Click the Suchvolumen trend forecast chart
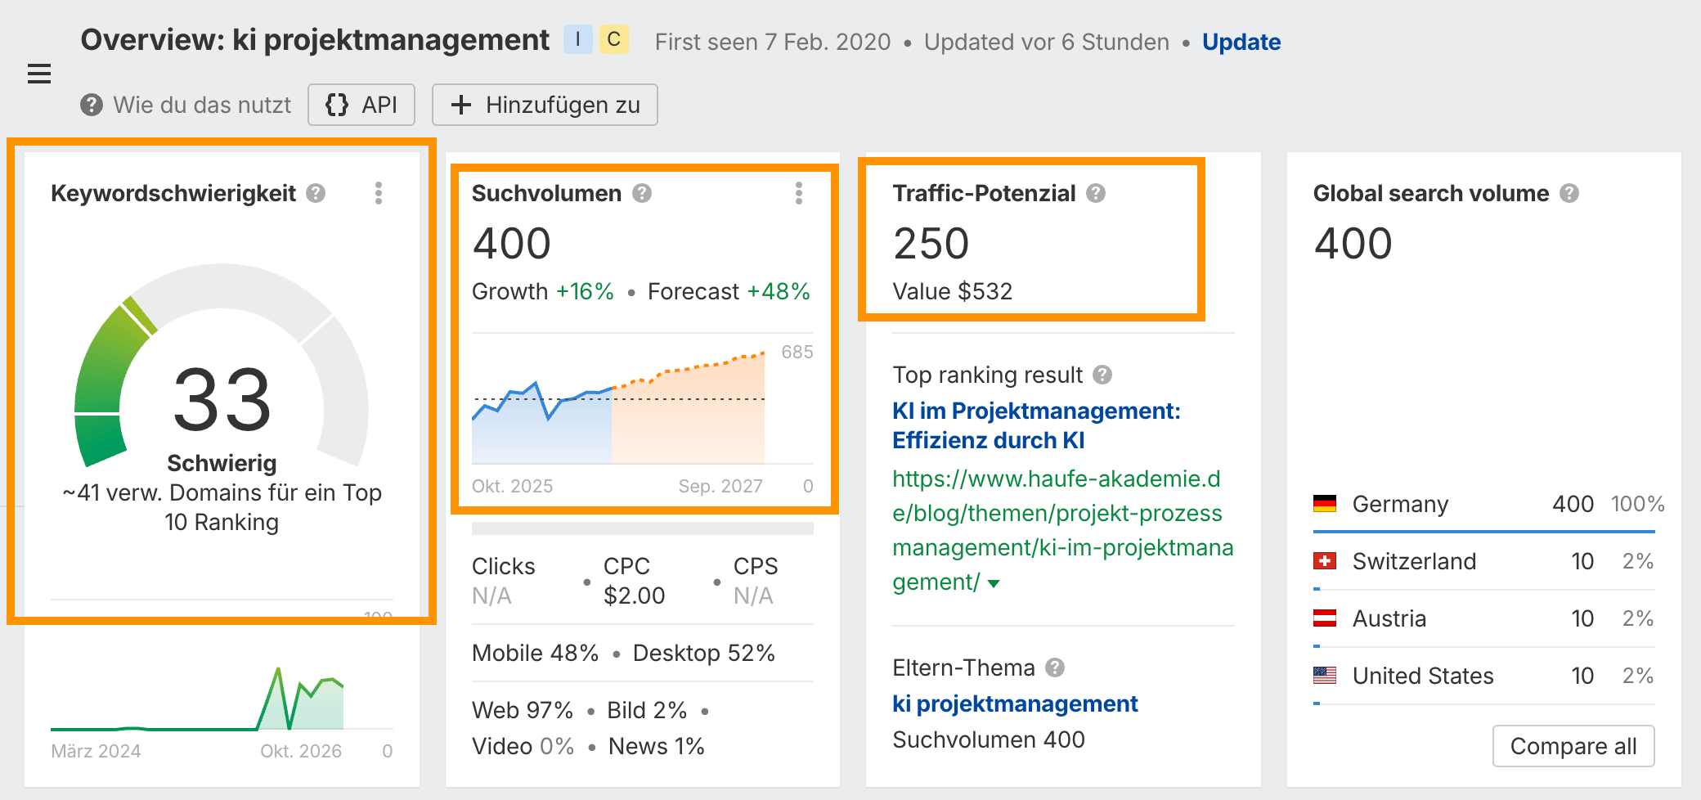The width and height of the screenshot is (1701, 800). point(619,407)
